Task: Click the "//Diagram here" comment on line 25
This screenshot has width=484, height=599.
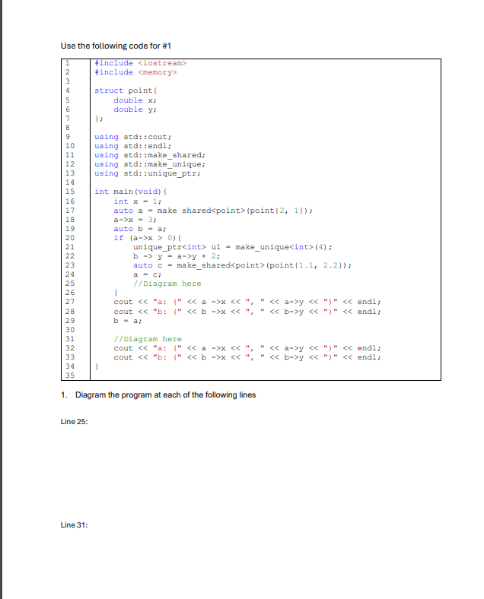Action: 167,284
